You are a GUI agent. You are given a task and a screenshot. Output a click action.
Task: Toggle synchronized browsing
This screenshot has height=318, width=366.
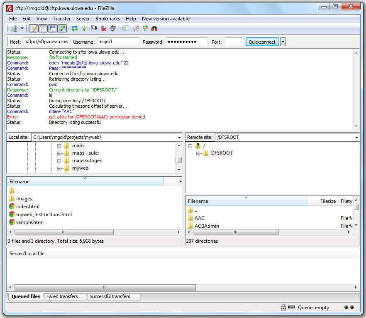click(x=145, y=29)
